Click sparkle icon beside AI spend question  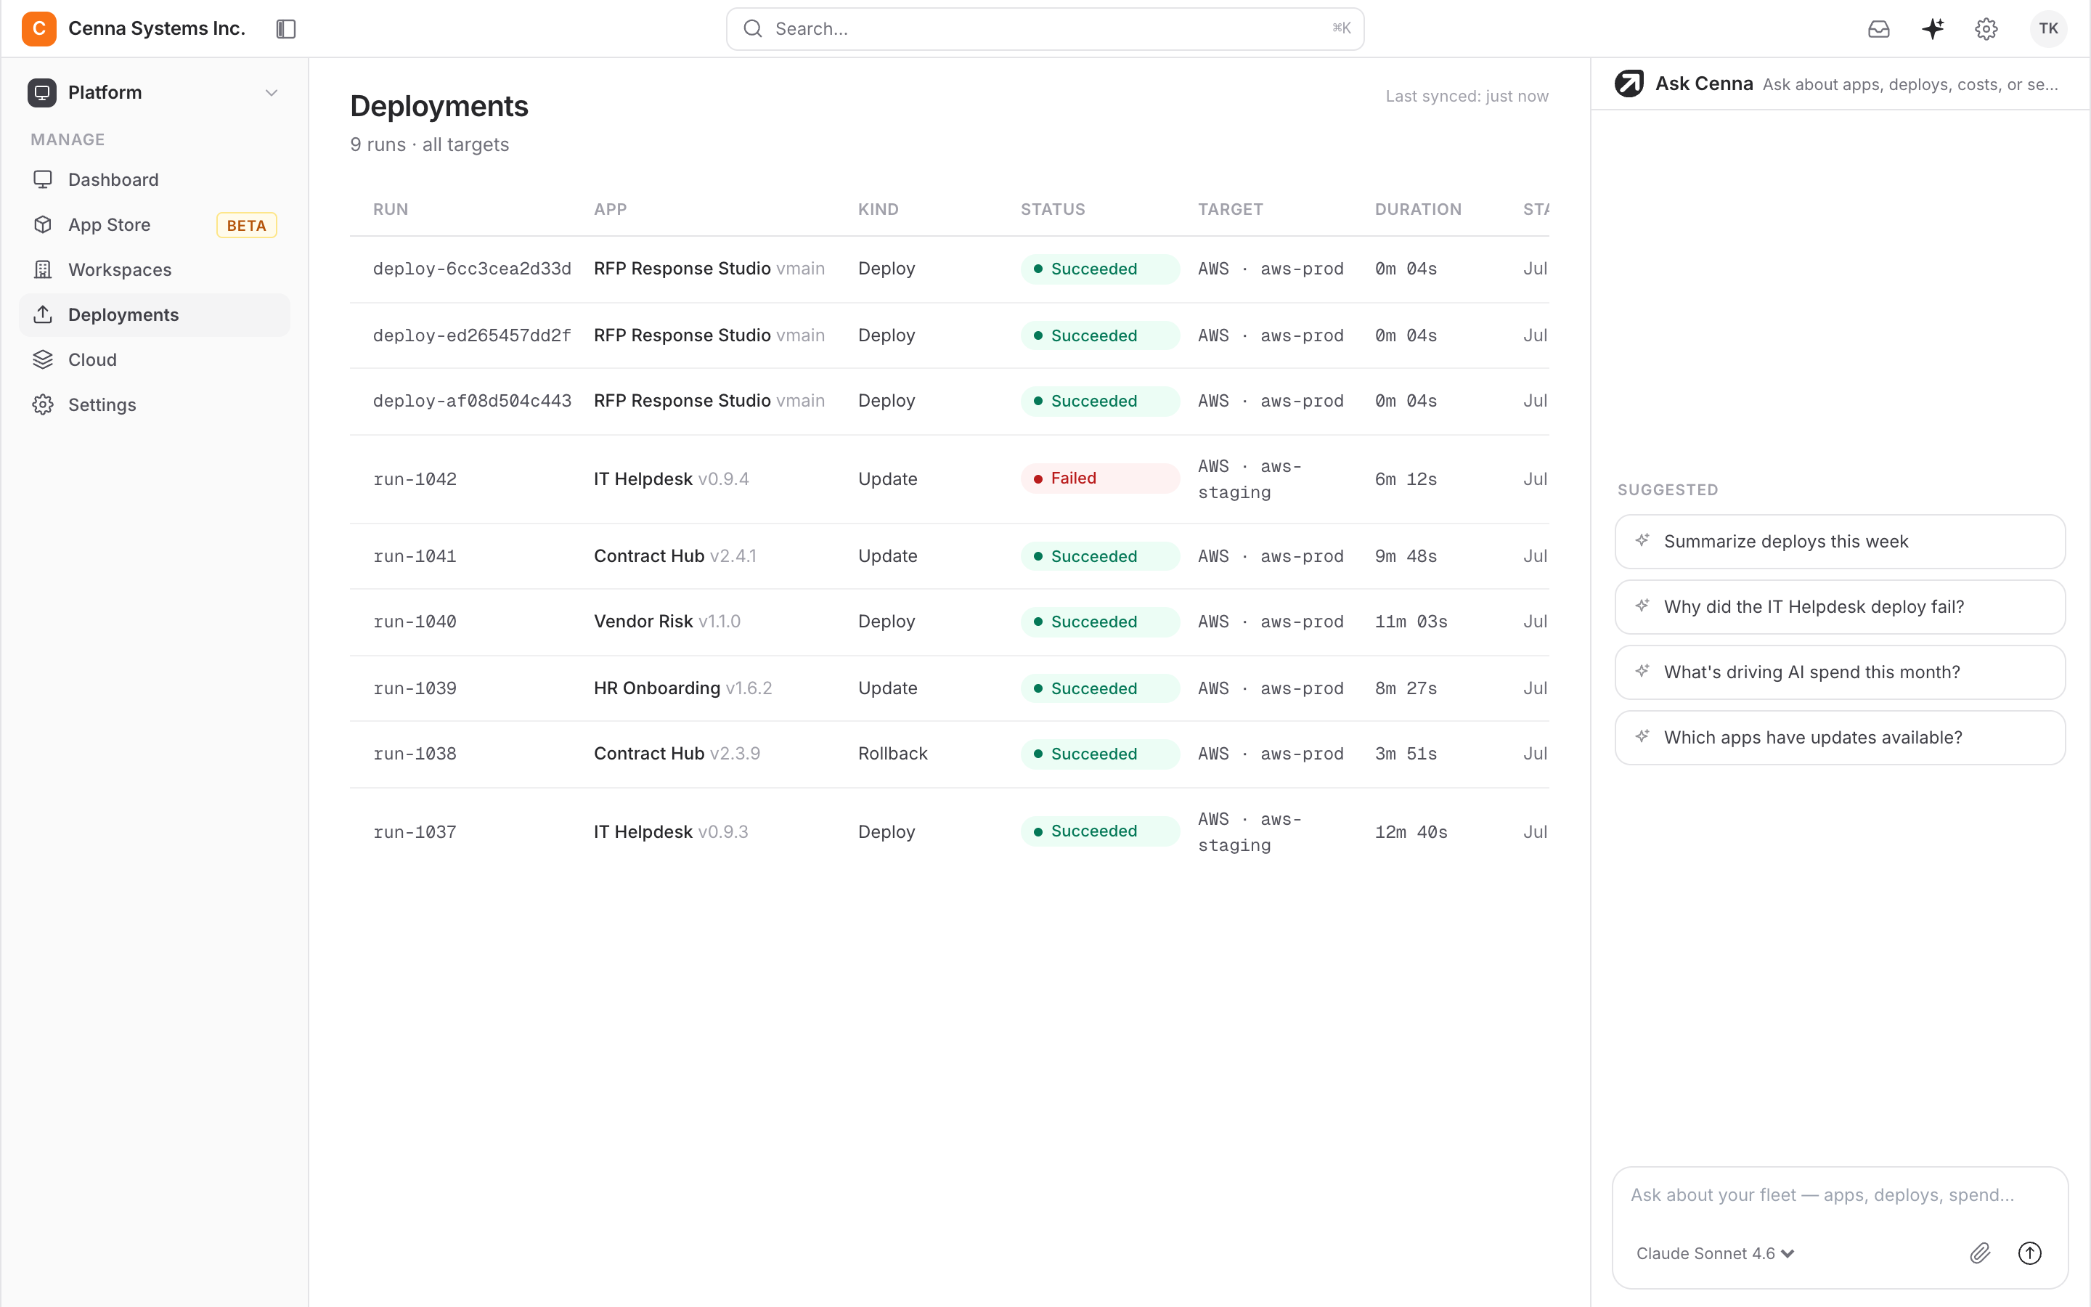(x=1642, y=671)
